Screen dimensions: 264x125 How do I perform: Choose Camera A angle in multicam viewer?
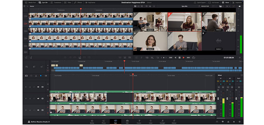150,22
